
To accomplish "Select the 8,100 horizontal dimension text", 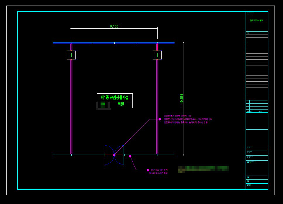I will [114, 26].
